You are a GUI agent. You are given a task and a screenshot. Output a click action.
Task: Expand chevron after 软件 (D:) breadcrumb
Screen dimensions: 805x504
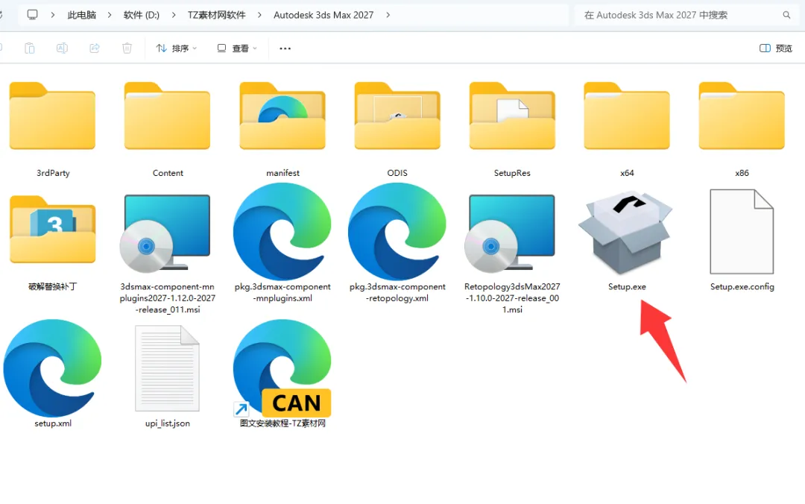tap(174, 15)
